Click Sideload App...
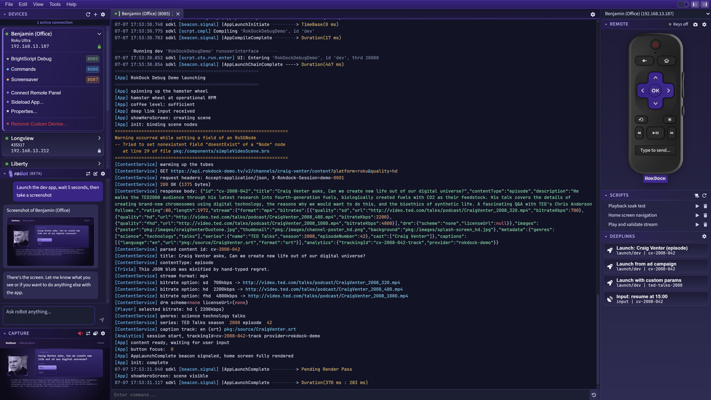The height and width of the screenshot is (400, 711). coord(27,102)
